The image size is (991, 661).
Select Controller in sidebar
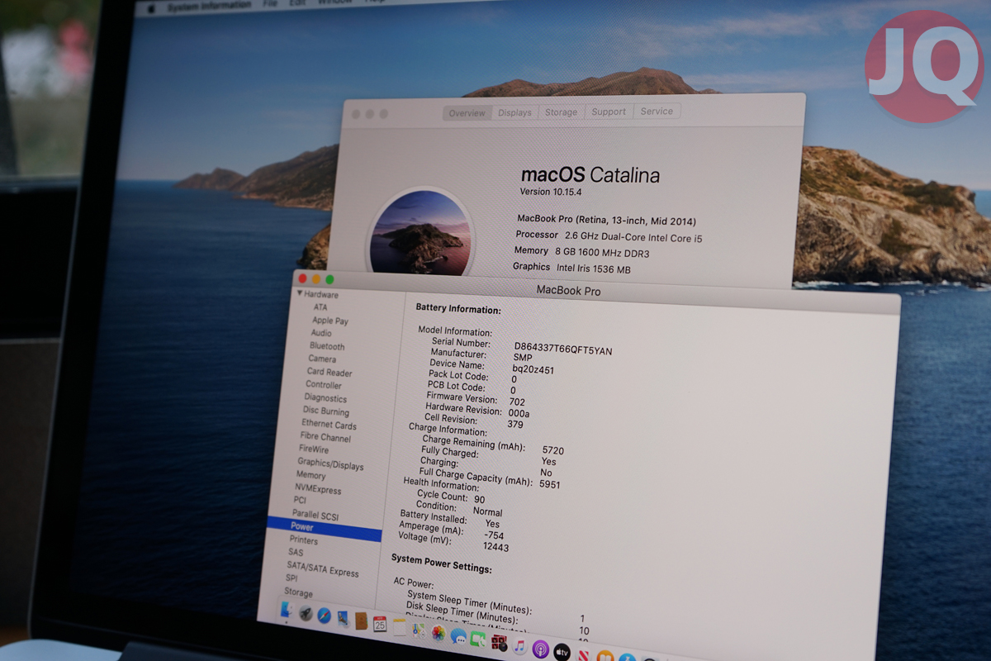324,385
